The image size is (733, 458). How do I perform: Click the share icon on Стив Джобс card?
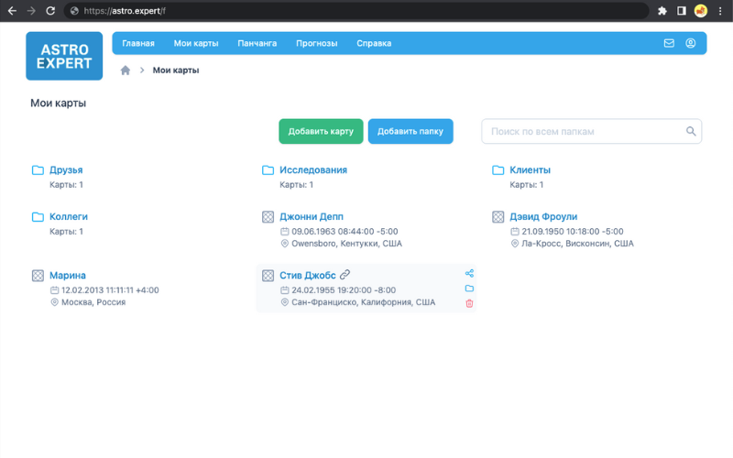pos(469,274)
